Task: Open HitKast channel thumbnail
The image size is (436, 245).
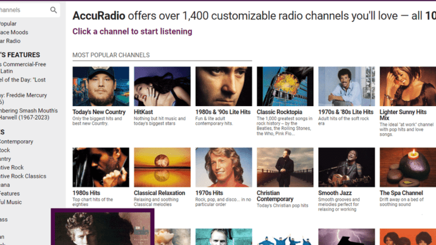Action: pyautogui.click(x=162, y=86)
